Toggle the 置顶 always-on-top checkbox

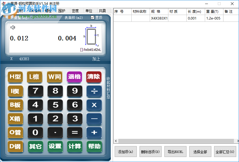[92, 18]
